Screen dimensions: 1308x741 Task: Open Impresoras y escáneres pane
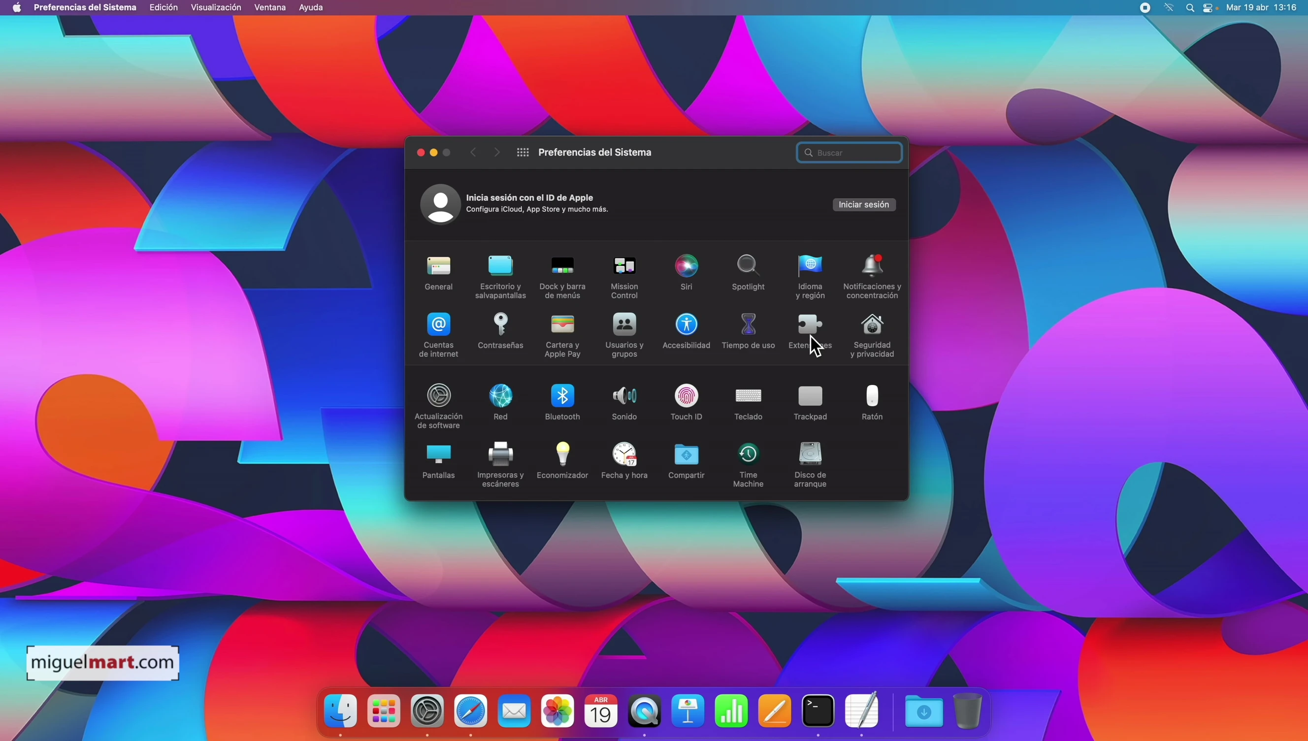[500, 465]
